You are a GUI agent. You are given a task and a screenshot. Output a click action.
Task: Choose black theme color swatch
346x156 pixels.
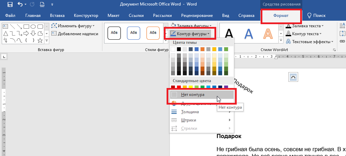coord(179,49)
